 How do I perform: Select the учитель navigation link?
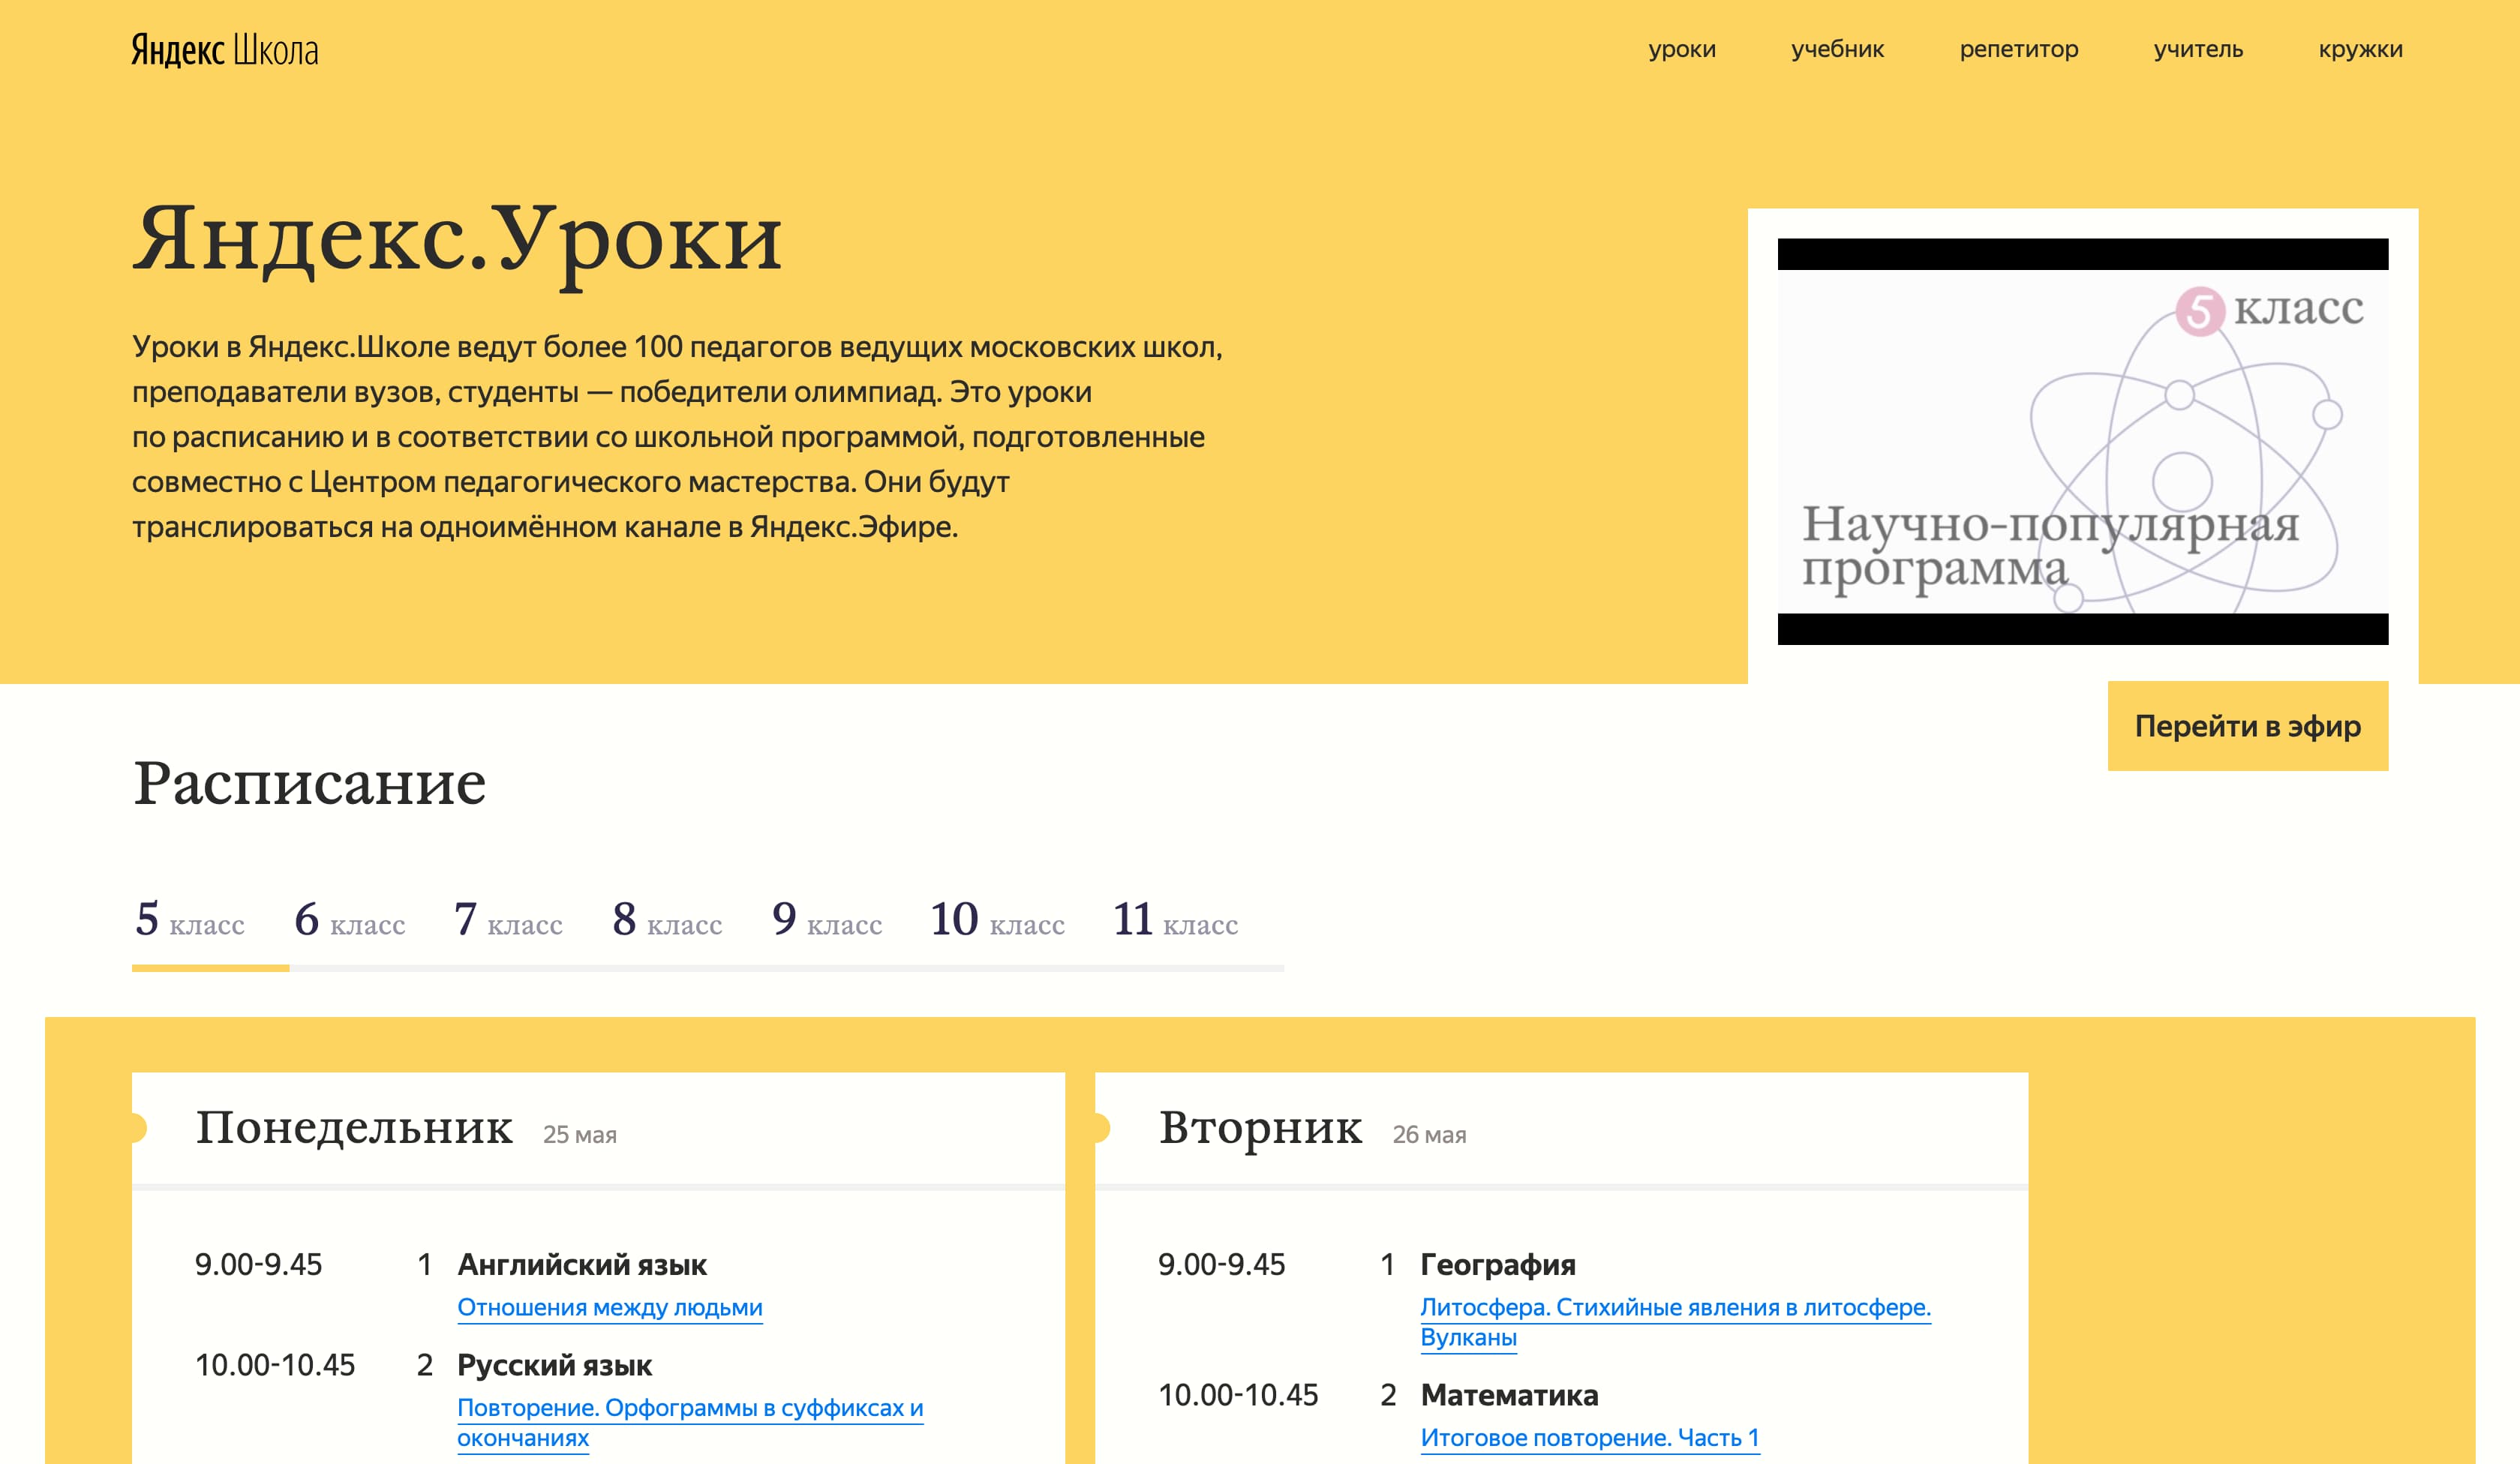tap(2198, 49)
